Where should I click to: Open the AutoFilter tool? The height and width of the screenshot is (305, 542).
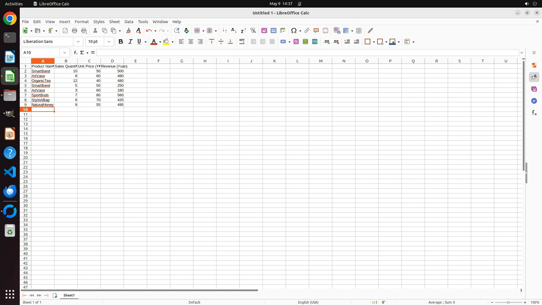pyautogui.click(x=253, y=30)
